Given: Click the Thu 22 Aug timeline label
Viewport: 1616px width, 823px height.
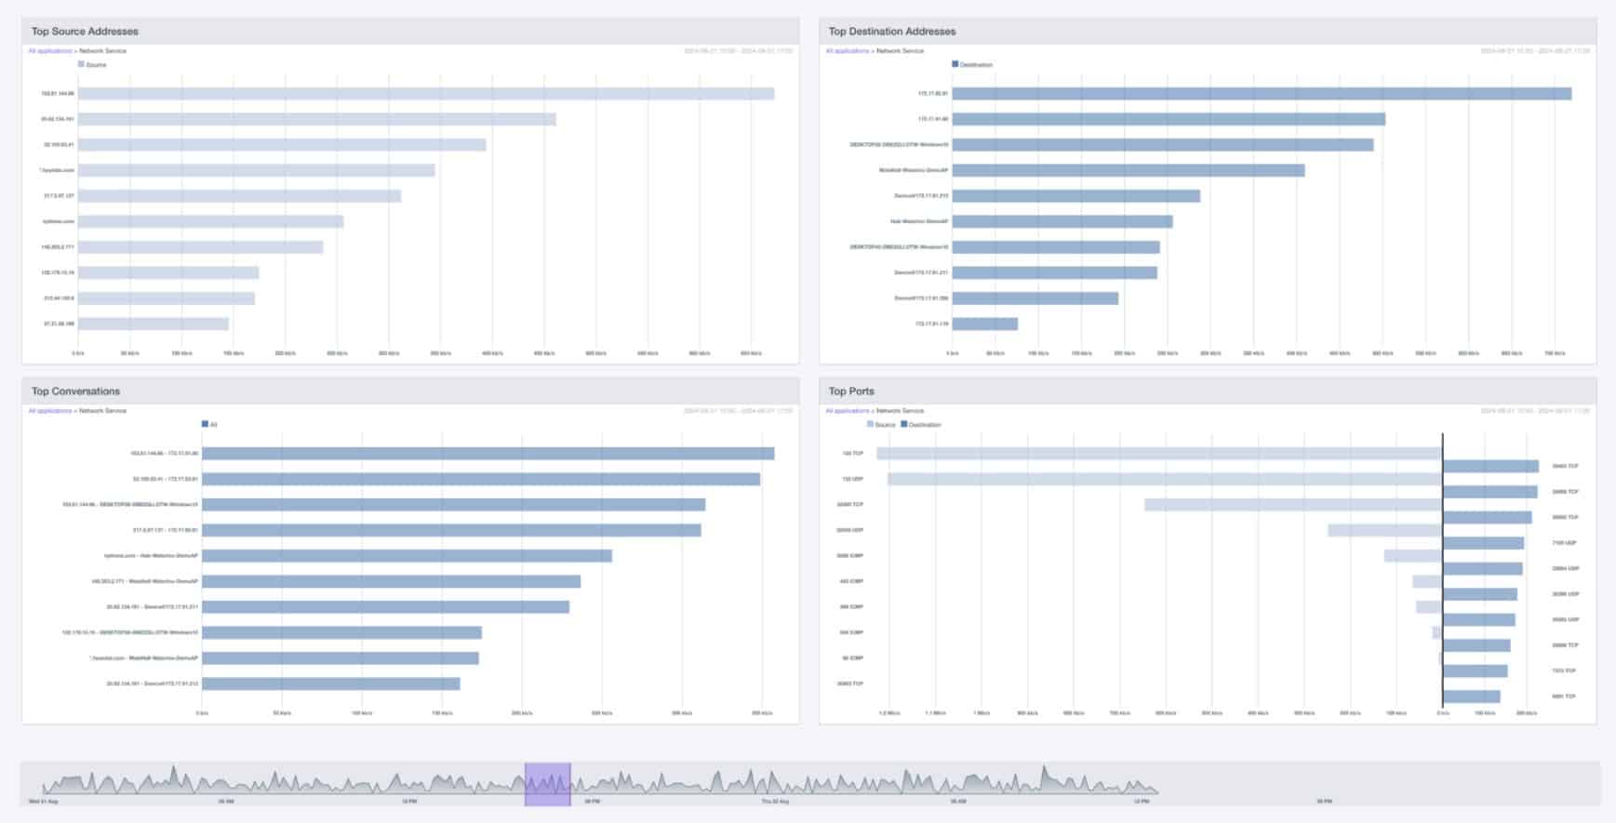Looking at the screenshot, I should (775, 801).
